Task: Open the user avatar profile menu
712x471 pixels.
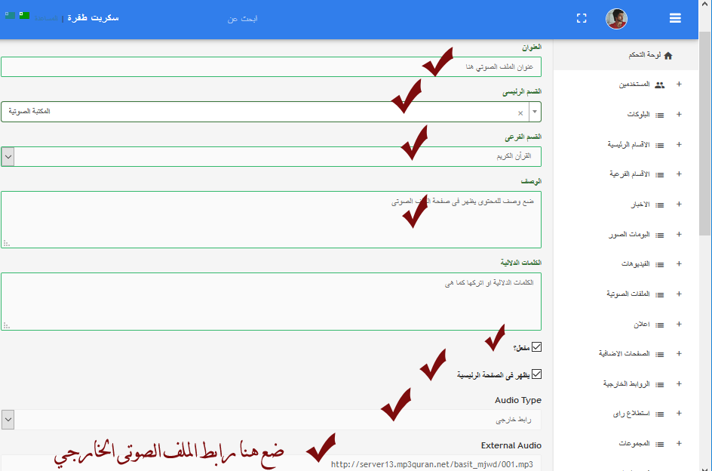Action: click(616, 19)
